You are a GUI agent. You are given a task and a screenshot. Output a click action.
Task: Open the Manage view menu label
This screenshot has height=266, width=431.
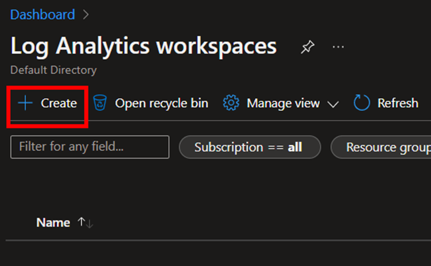coord(283,104)
